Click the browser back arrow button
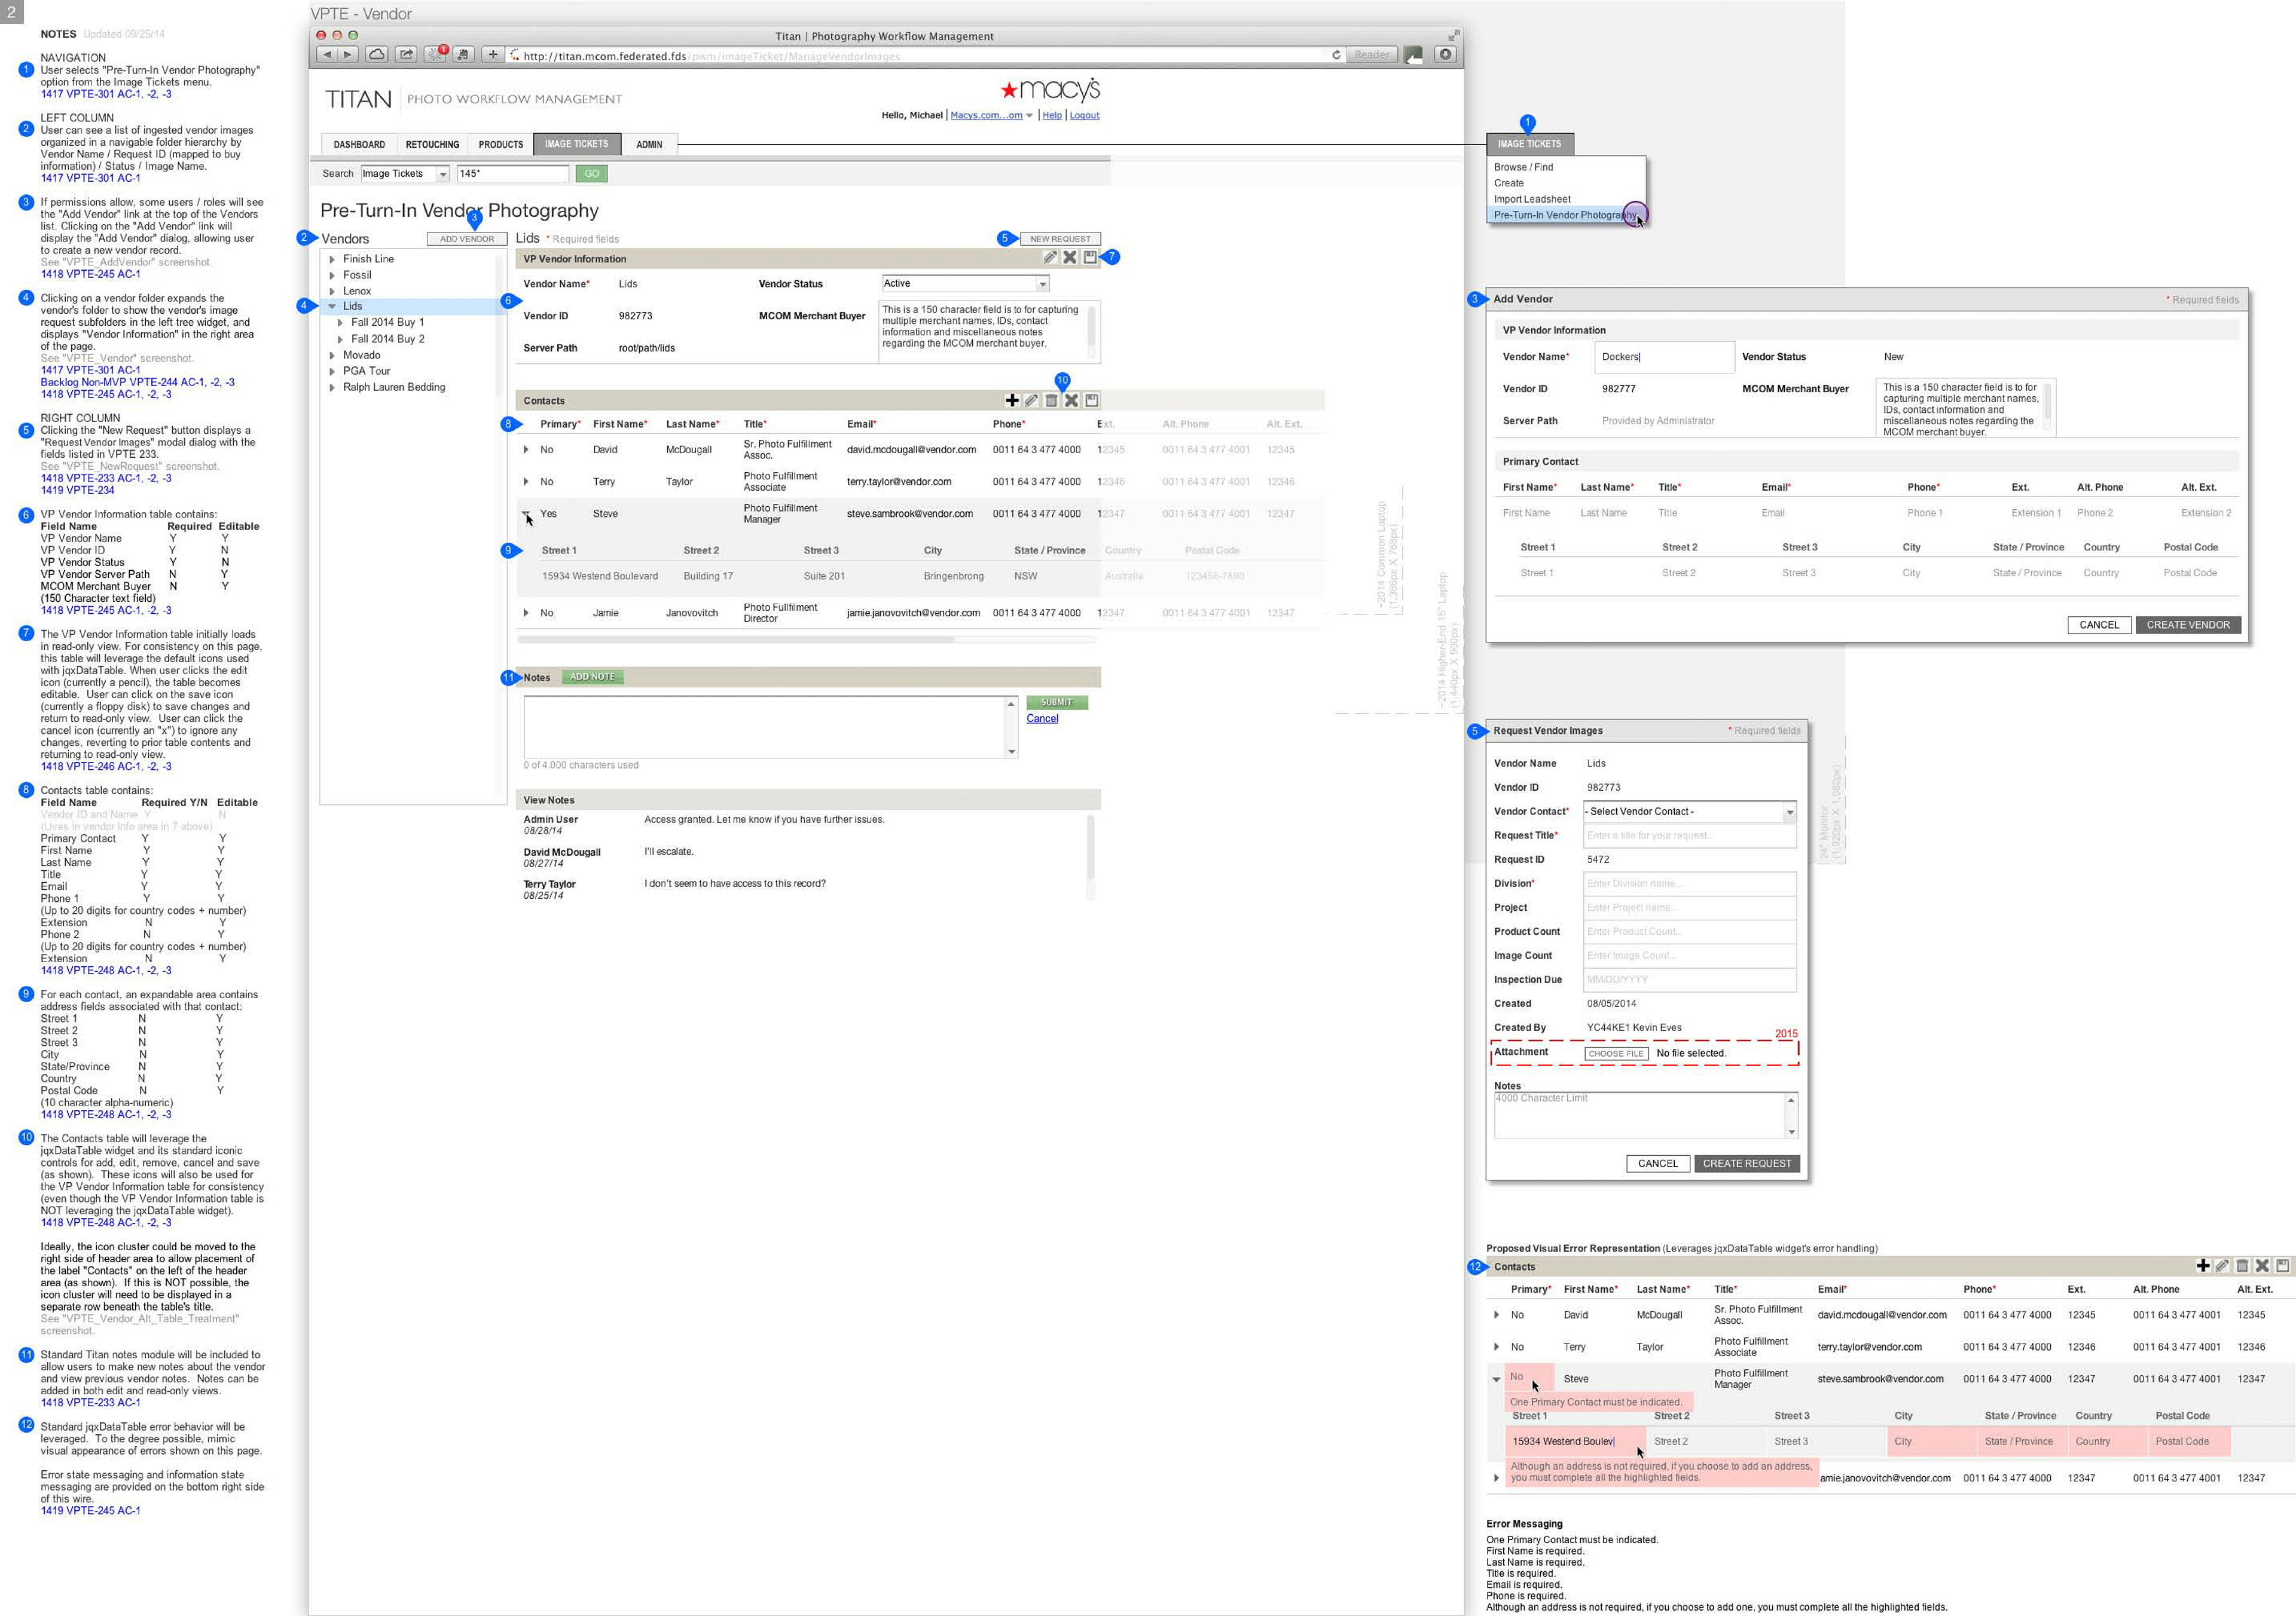2296x1616 pixels. (327, 55)
